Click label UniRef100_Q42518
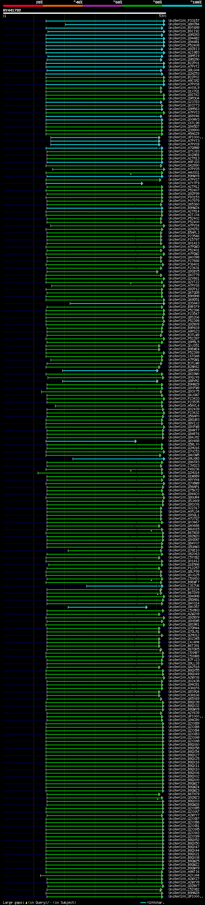Image resolution: width=205 pixels, height=905 pixels. coord(184,667)
